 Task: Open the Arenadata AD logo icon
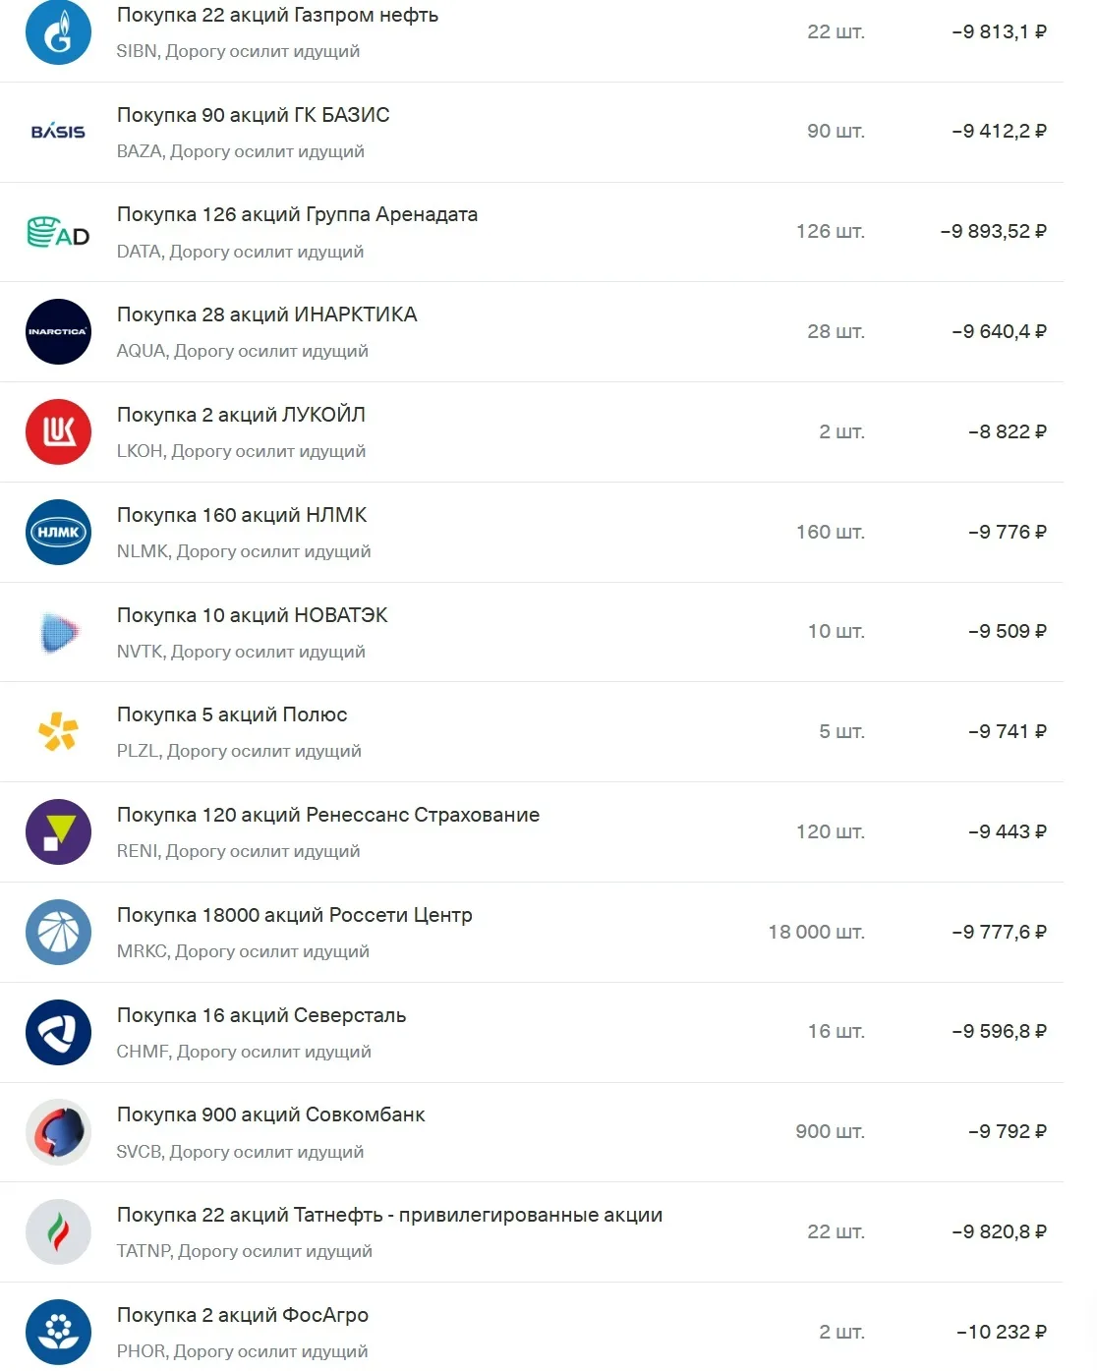click(58, 232)
